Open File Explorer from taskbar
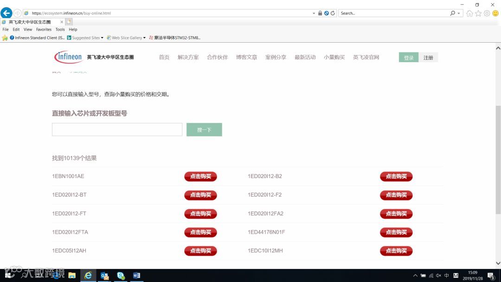The image size is (501, 282). coord(72,276)
